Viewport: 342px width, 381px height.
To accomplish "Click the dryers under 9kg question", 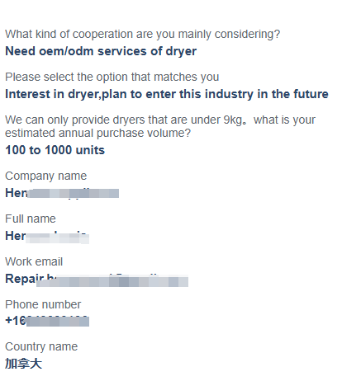I will click(160, 126).
